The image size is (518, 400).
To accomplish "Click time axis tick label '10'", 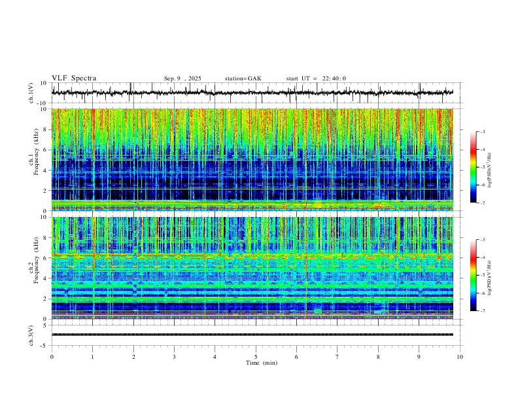I will coord(460,357).
